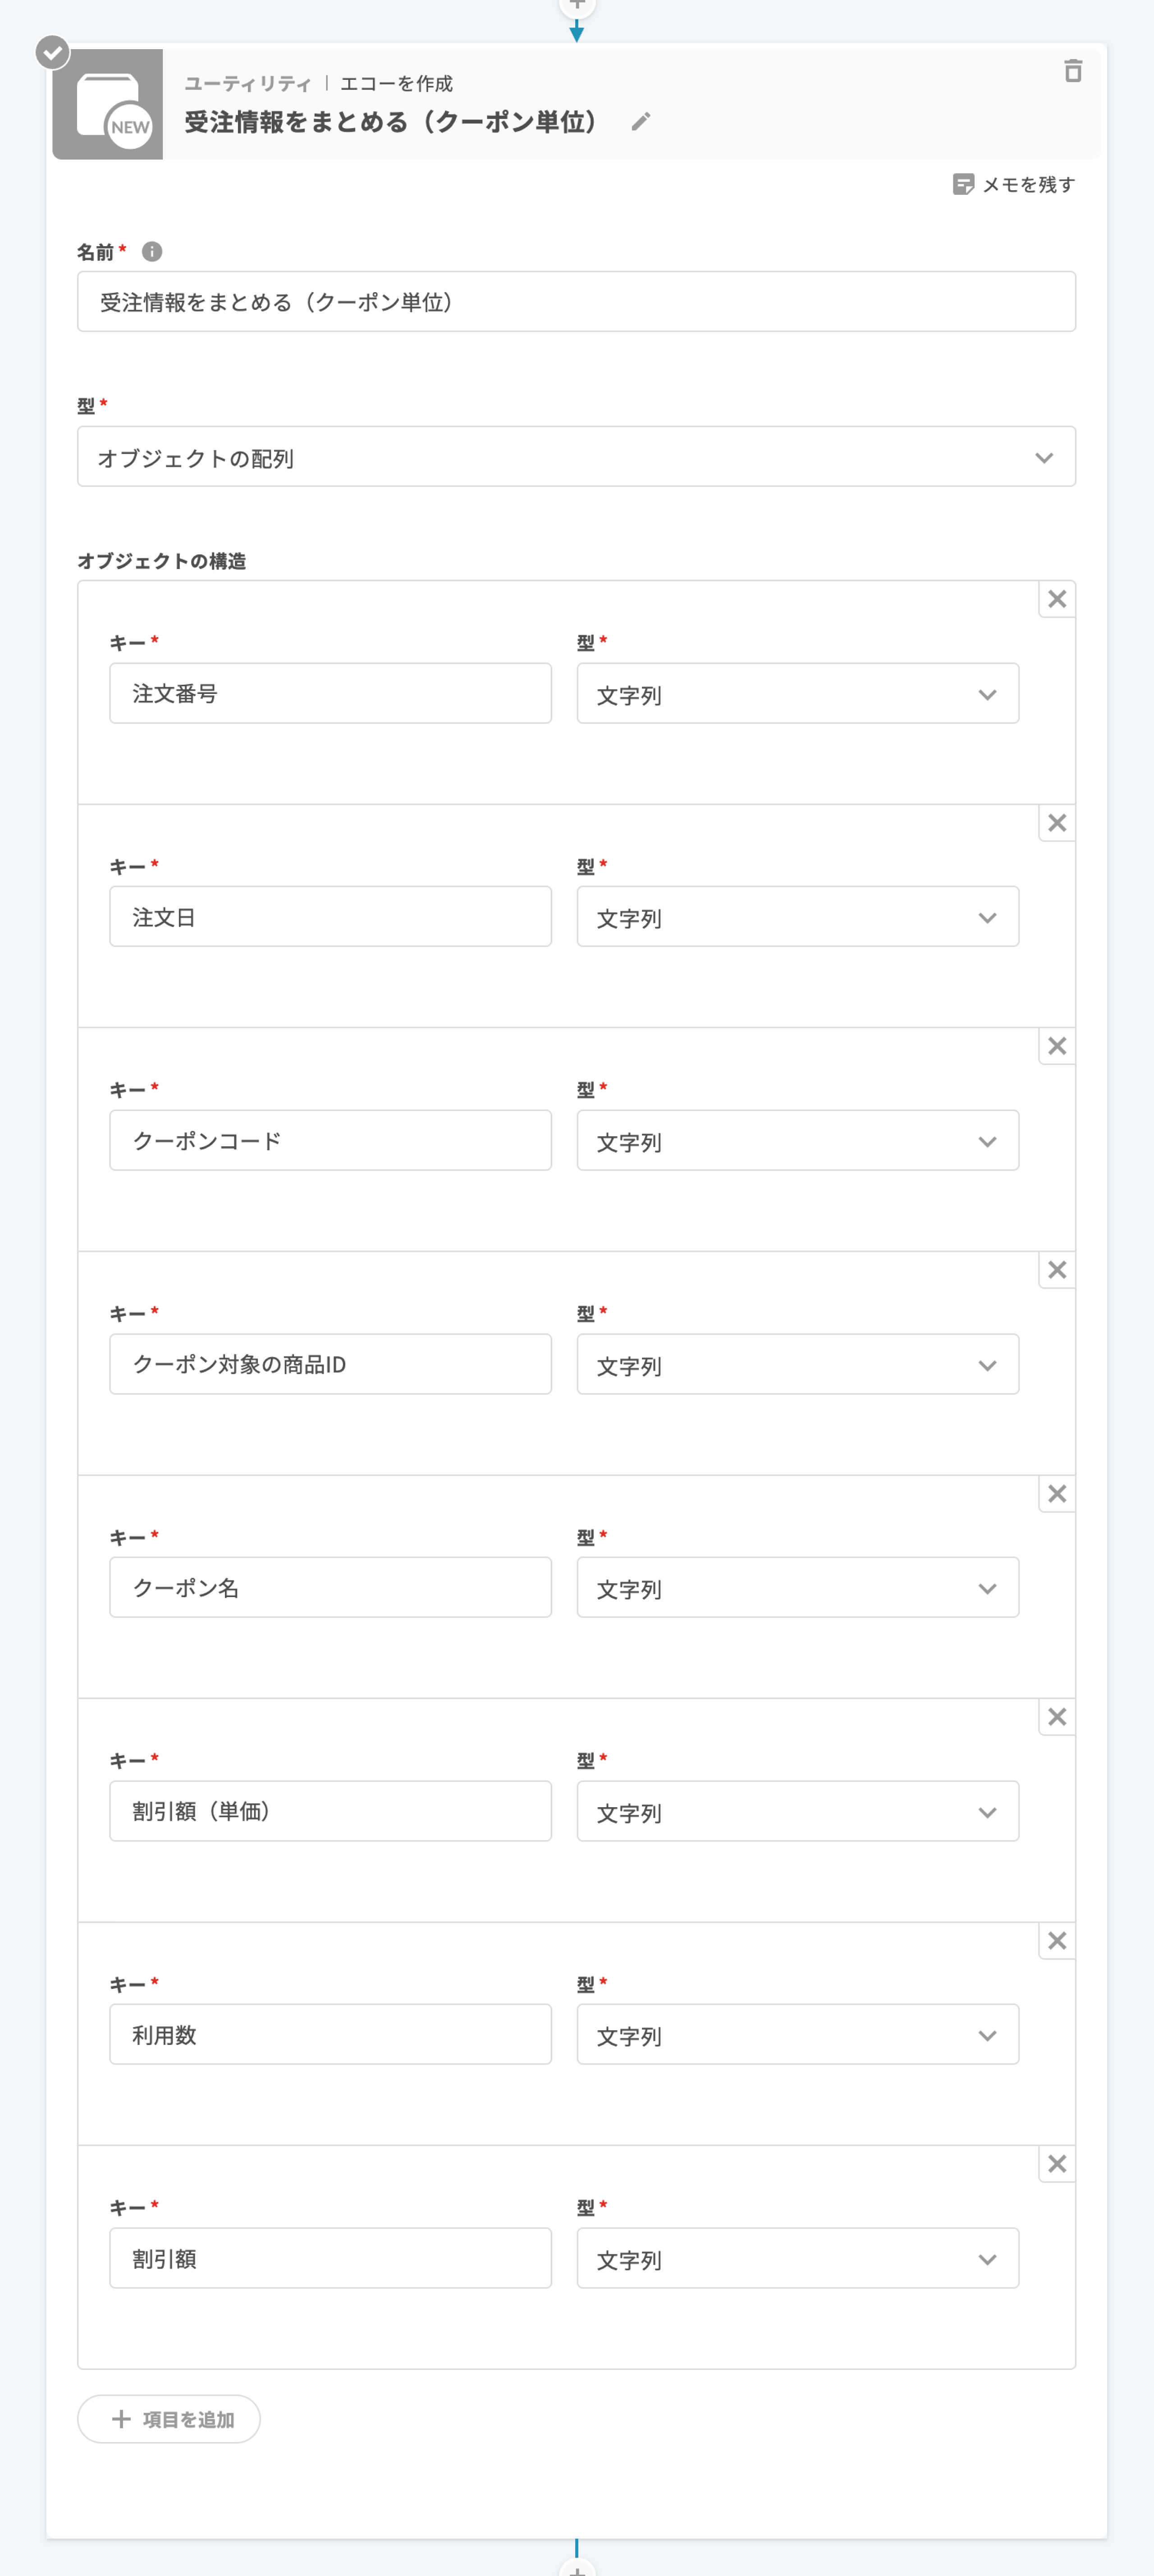
Task: Open type dropdown for 注文番号 key
Action: tap(797, 694)
